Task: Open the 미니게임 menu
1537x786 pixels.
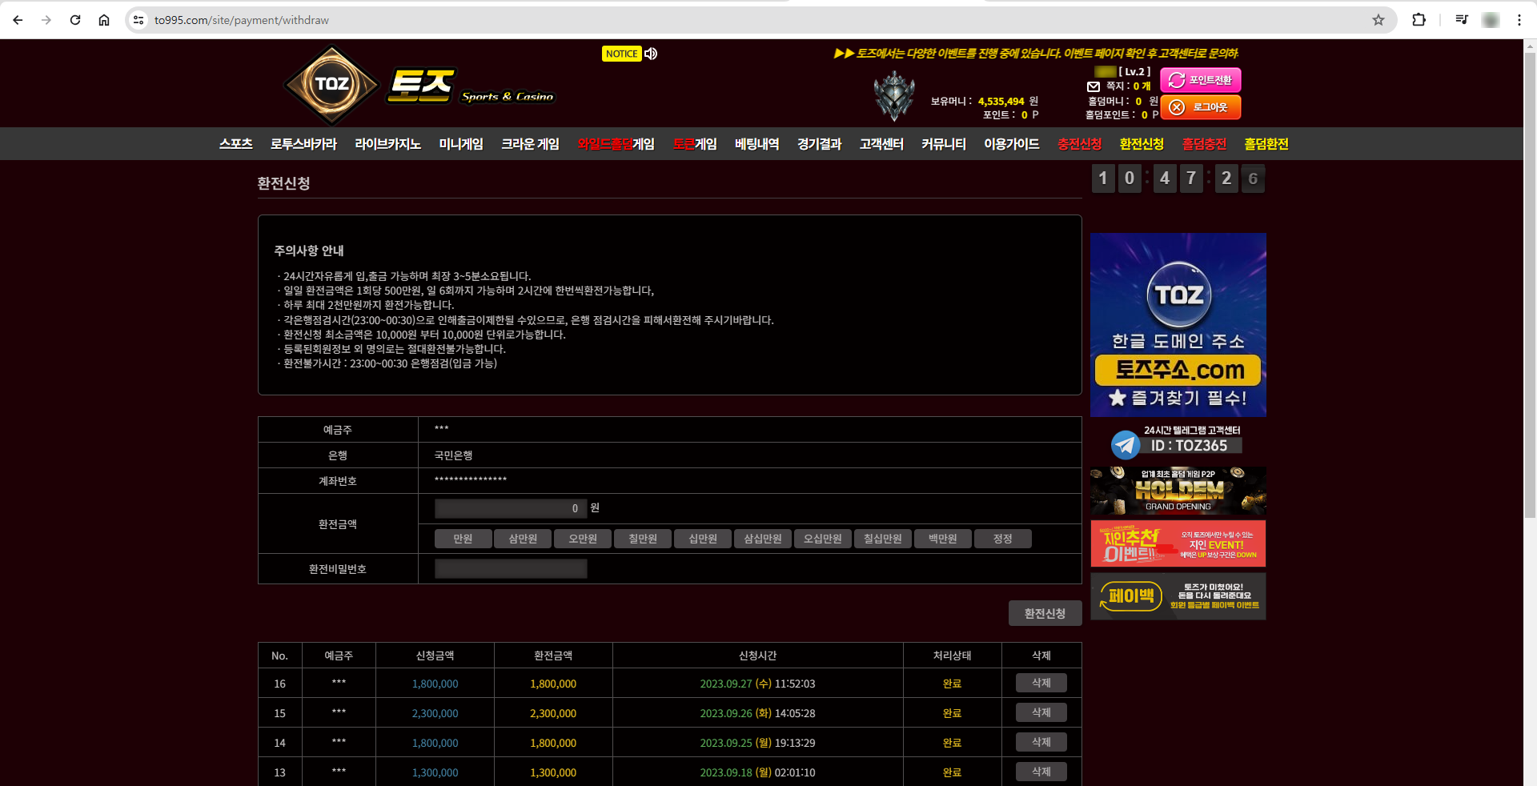Action: pyautogui.click(x=461, y=144)
